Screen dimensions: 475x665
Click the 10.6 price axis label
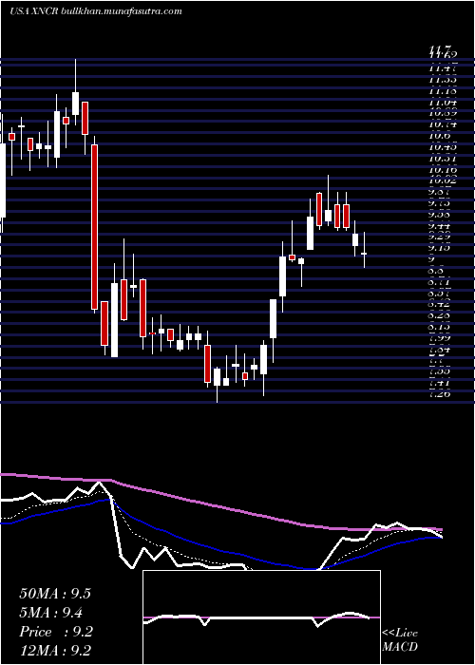click(437, 135)
